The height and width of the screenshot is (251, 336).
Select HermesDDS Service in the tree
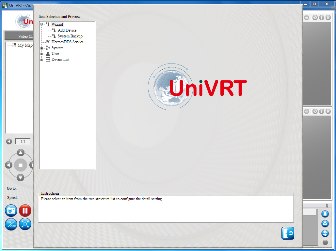point(68,42)
